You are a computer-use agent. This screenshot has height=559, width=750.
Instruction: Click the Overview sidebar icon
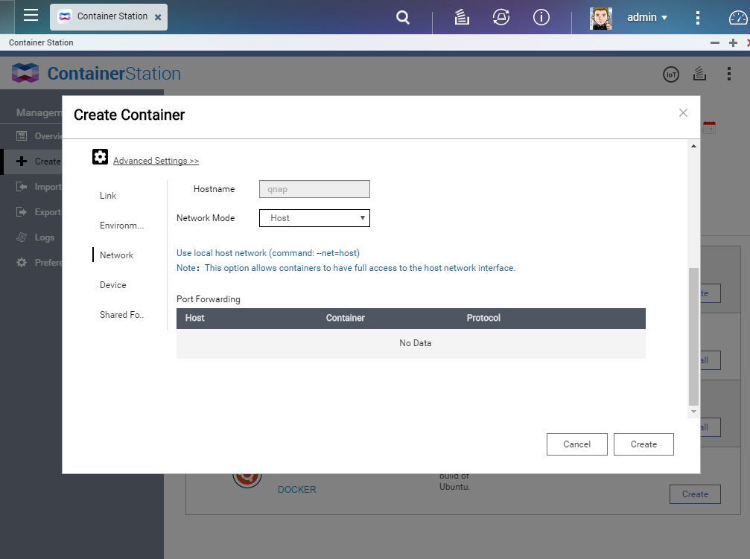(x=22, y=136)
